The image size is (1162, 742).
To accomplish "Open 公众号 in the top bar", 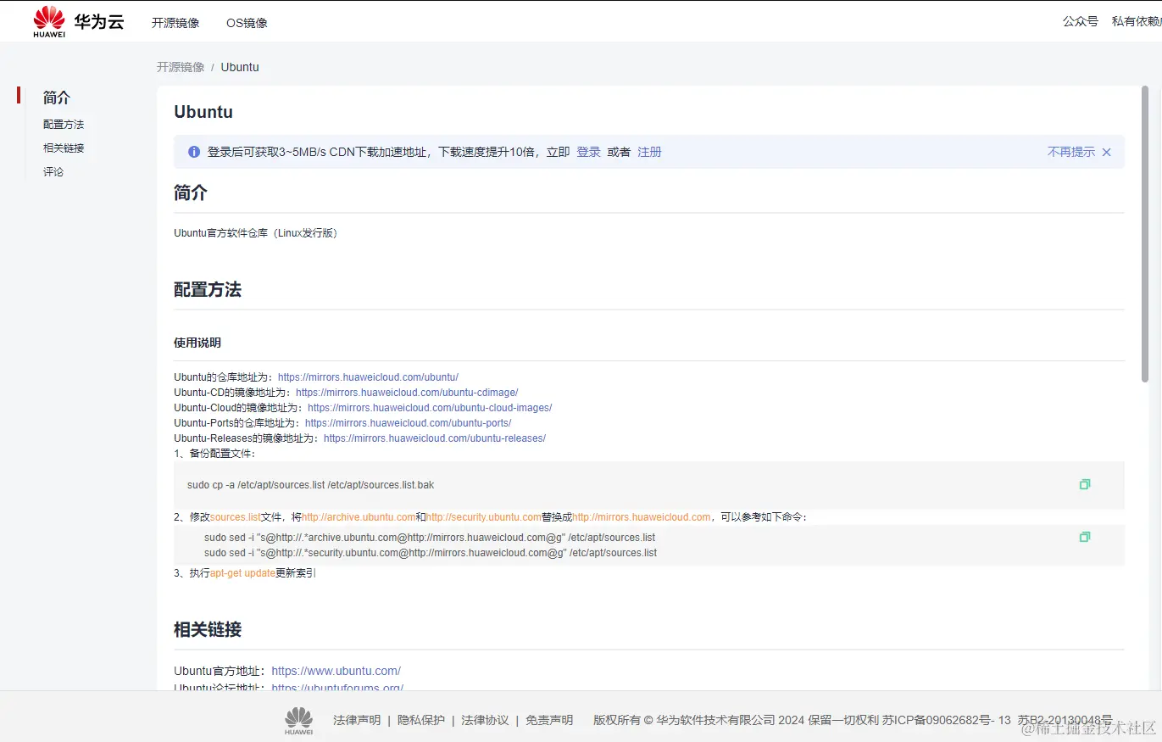I will [x=1080, y=20].
